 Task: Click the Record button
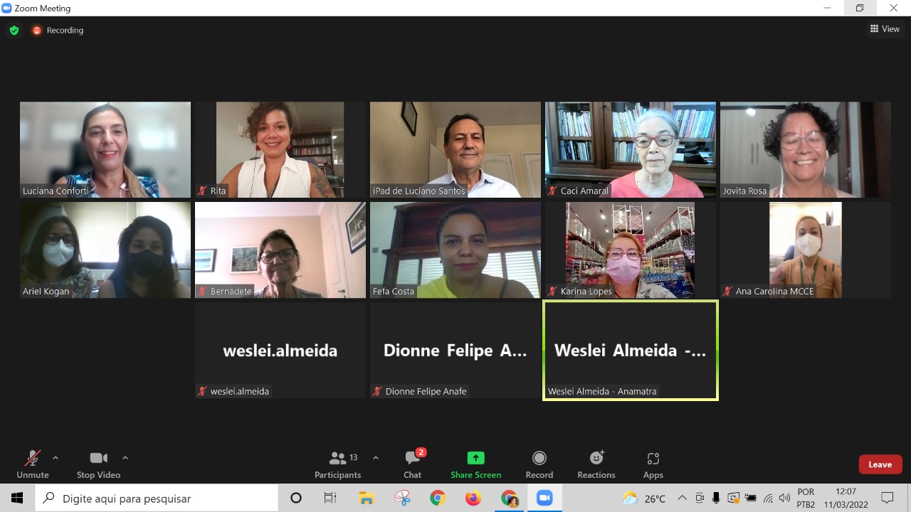point(539,464)
